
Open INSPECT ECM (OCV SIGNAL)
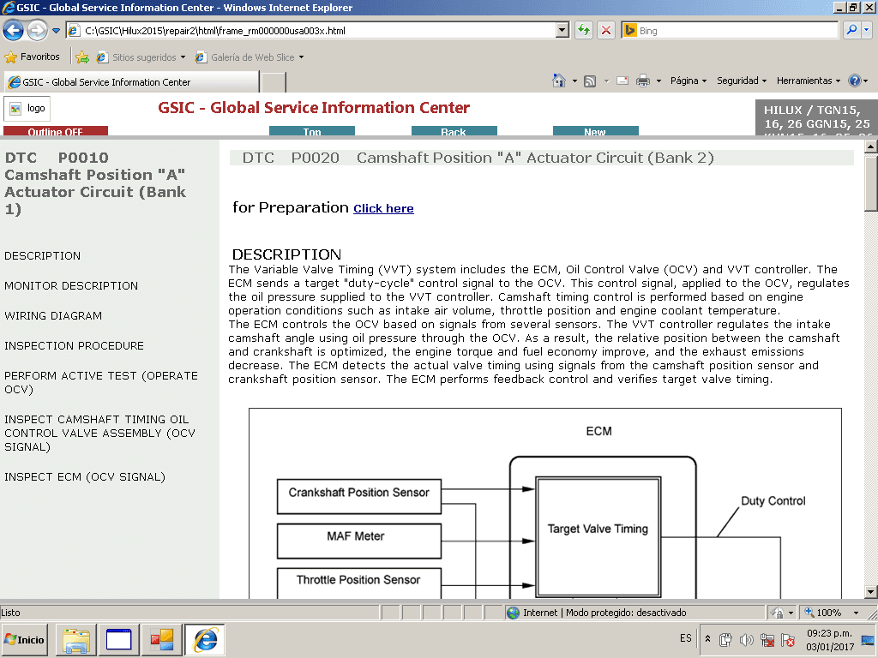[85, 476]
